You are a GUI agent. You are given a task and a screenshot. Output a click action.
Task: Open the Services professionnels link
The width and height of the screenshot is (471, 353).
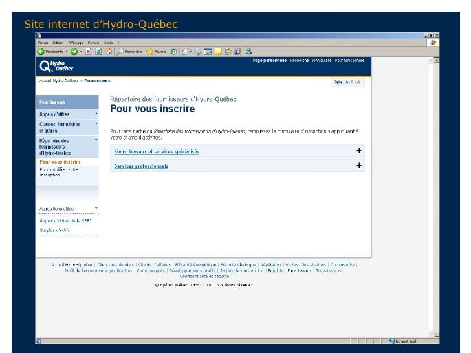[141, 166]
